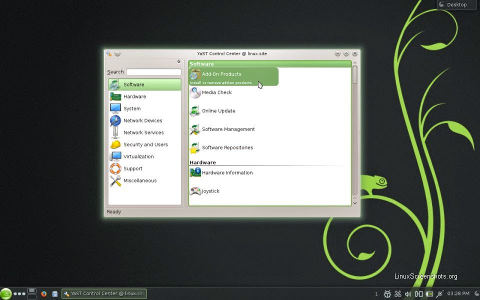This screenshot has width=480, height=300.
Task: Select the Security and Users helmet icon
Action: [115, 144]
